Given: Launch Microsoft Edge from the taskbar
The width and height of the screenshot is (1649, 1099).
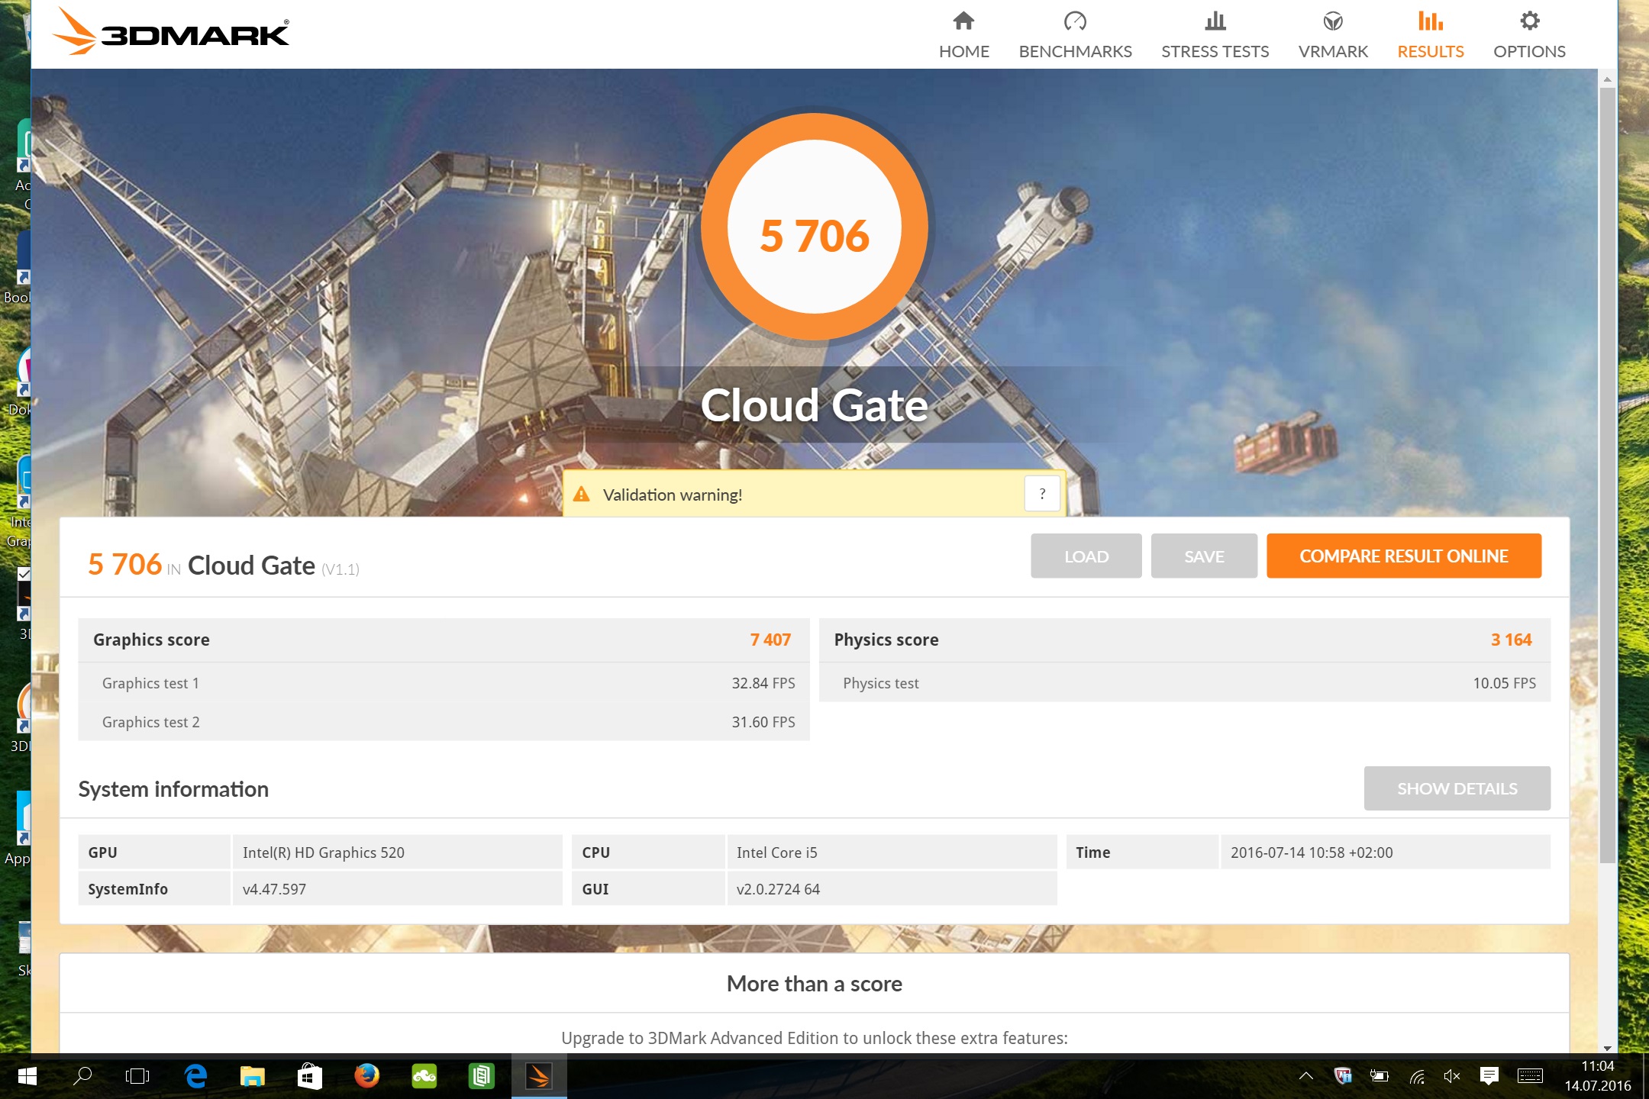Looking at the screenshot, I should click(195, 1076).
